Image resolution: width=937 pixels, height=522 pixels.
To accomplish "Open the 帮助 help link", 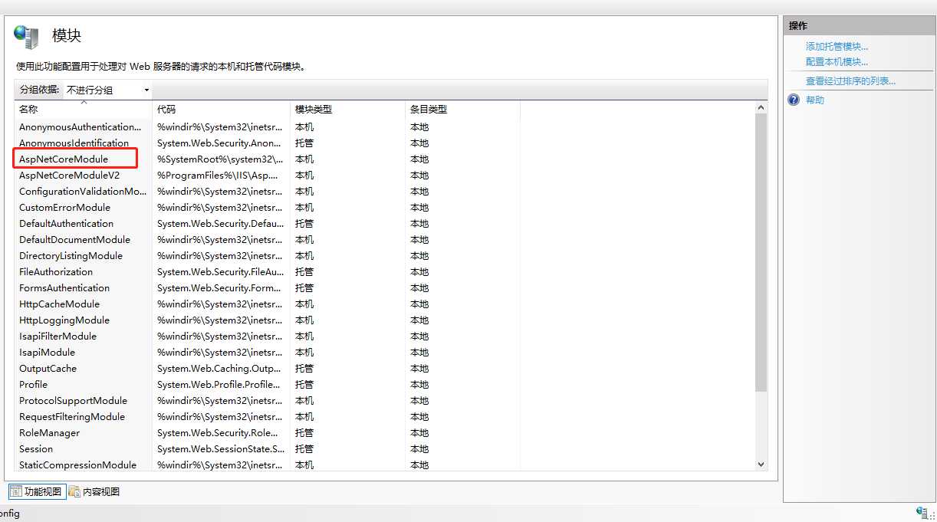I will (814, 100).
